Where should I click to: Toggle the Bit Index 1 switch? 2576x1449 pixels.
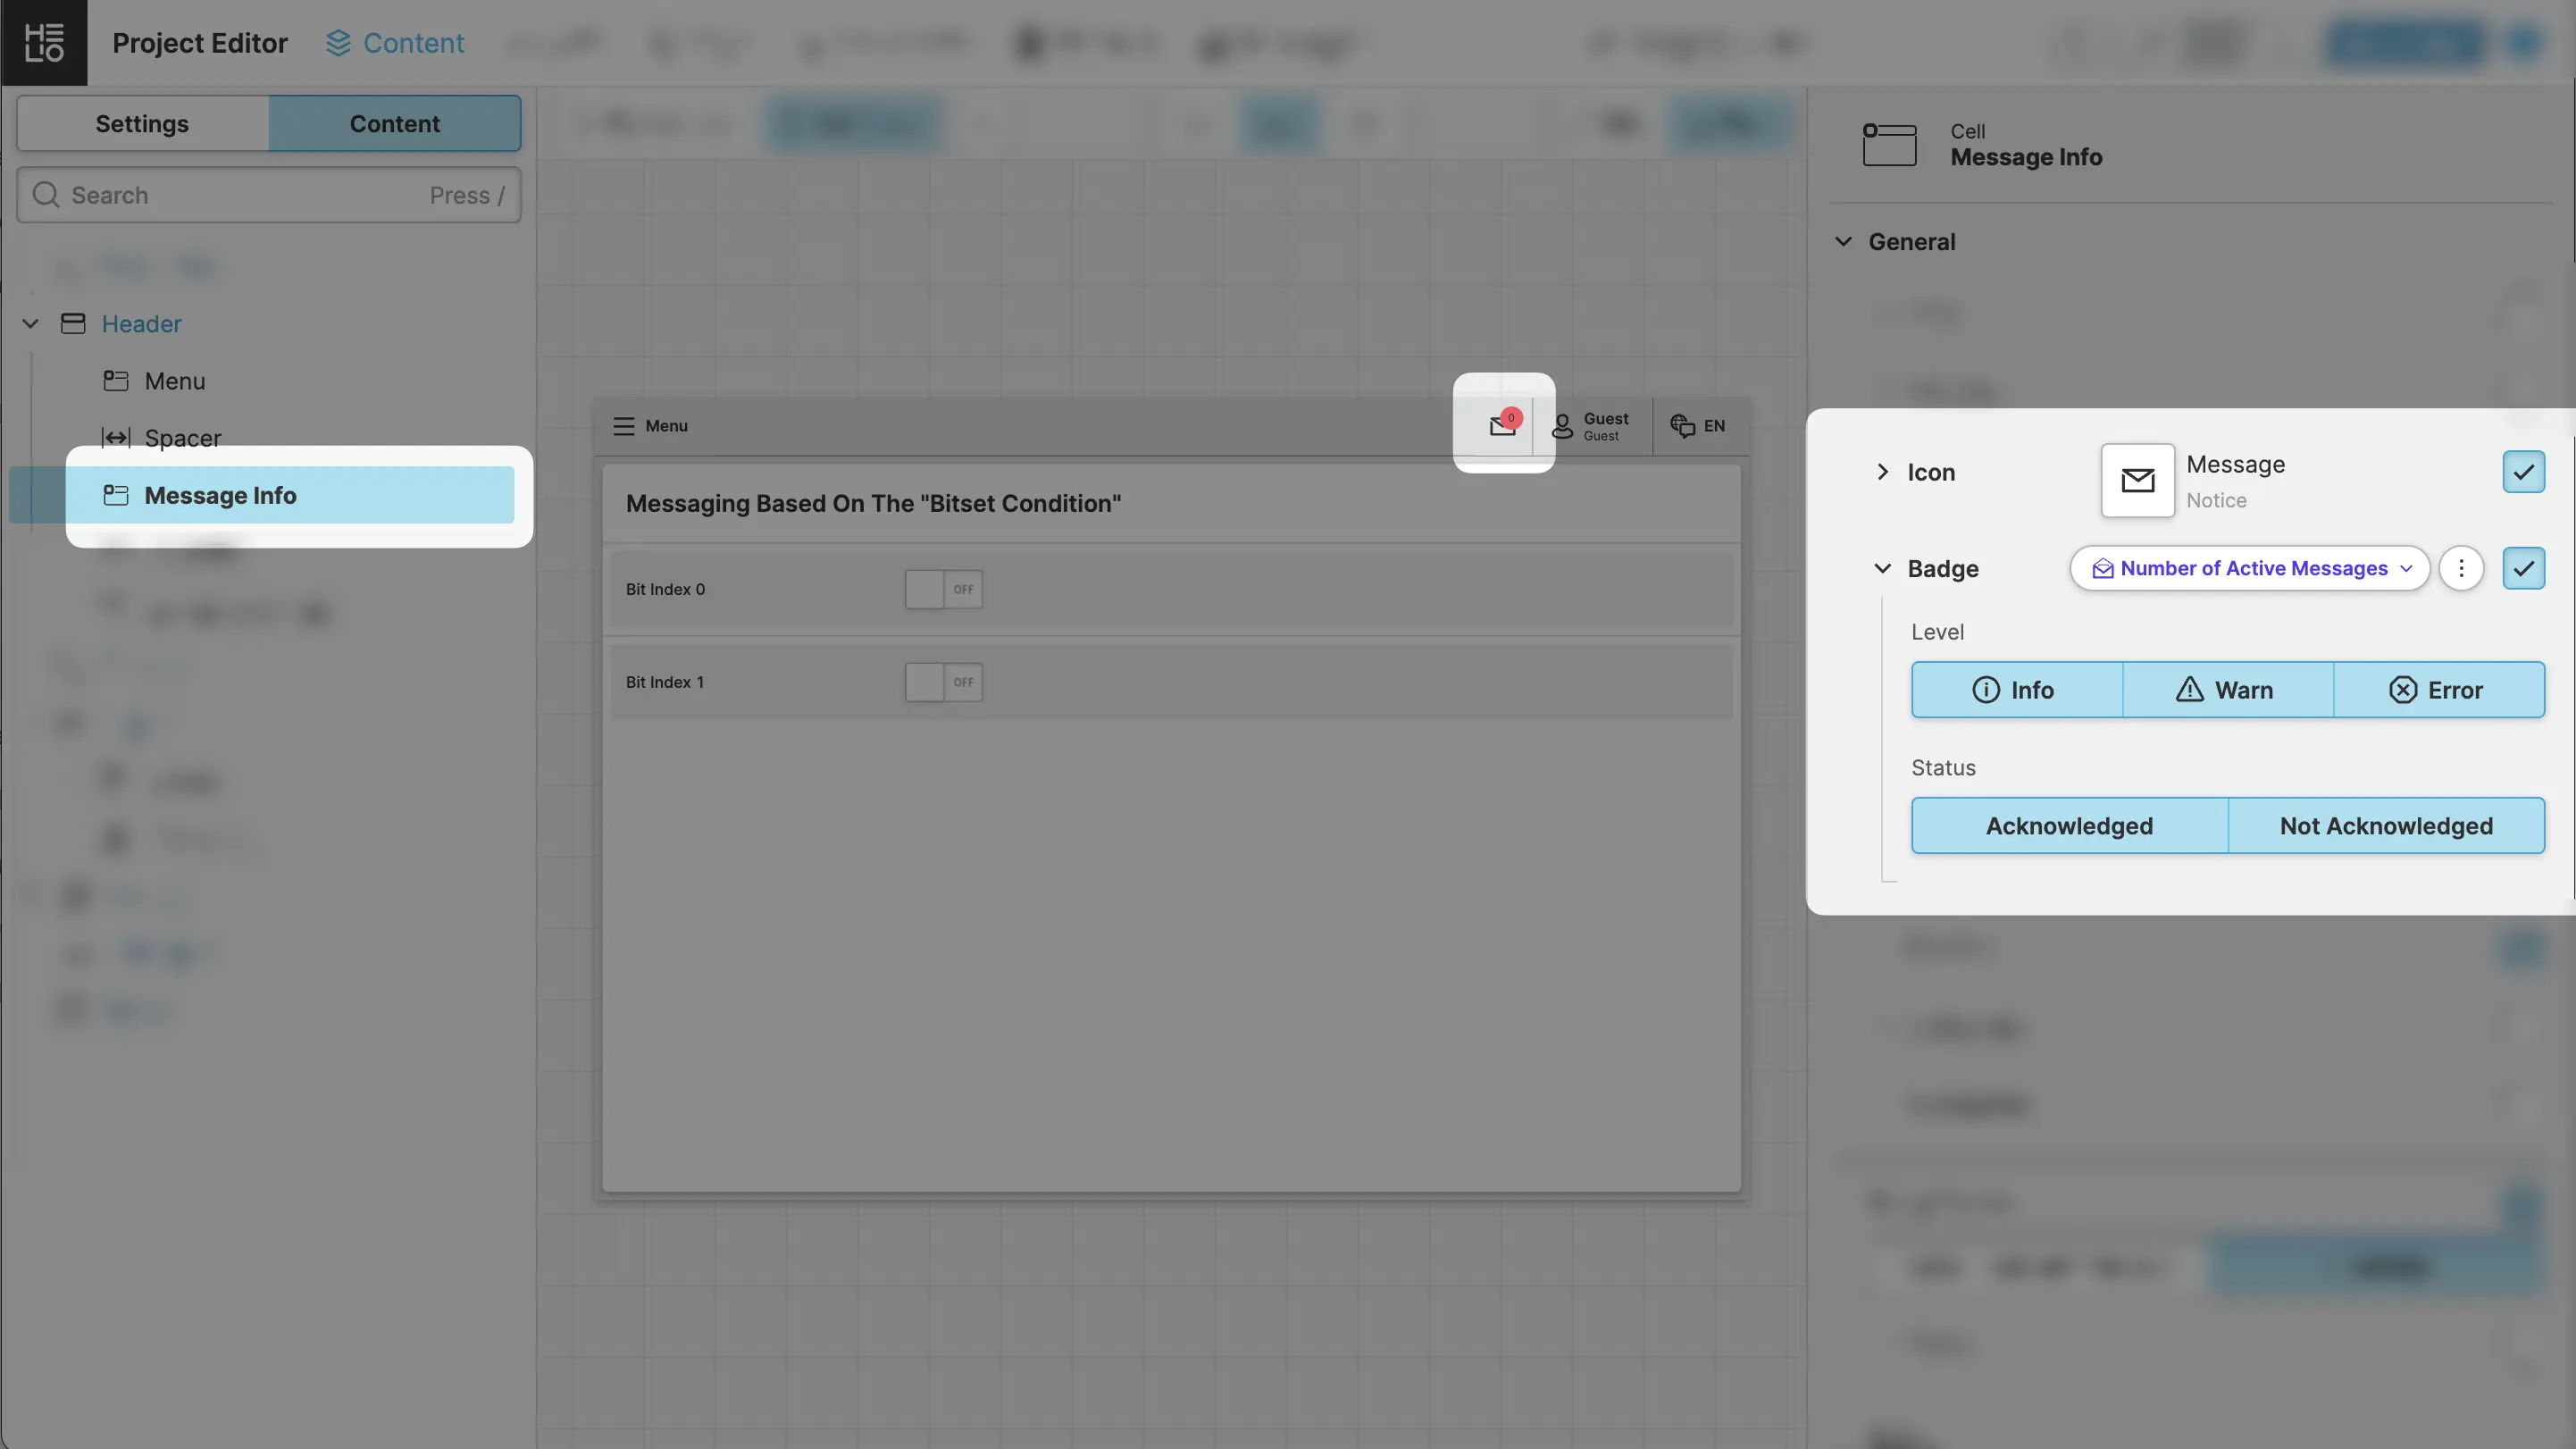click(x=943, y=682)
